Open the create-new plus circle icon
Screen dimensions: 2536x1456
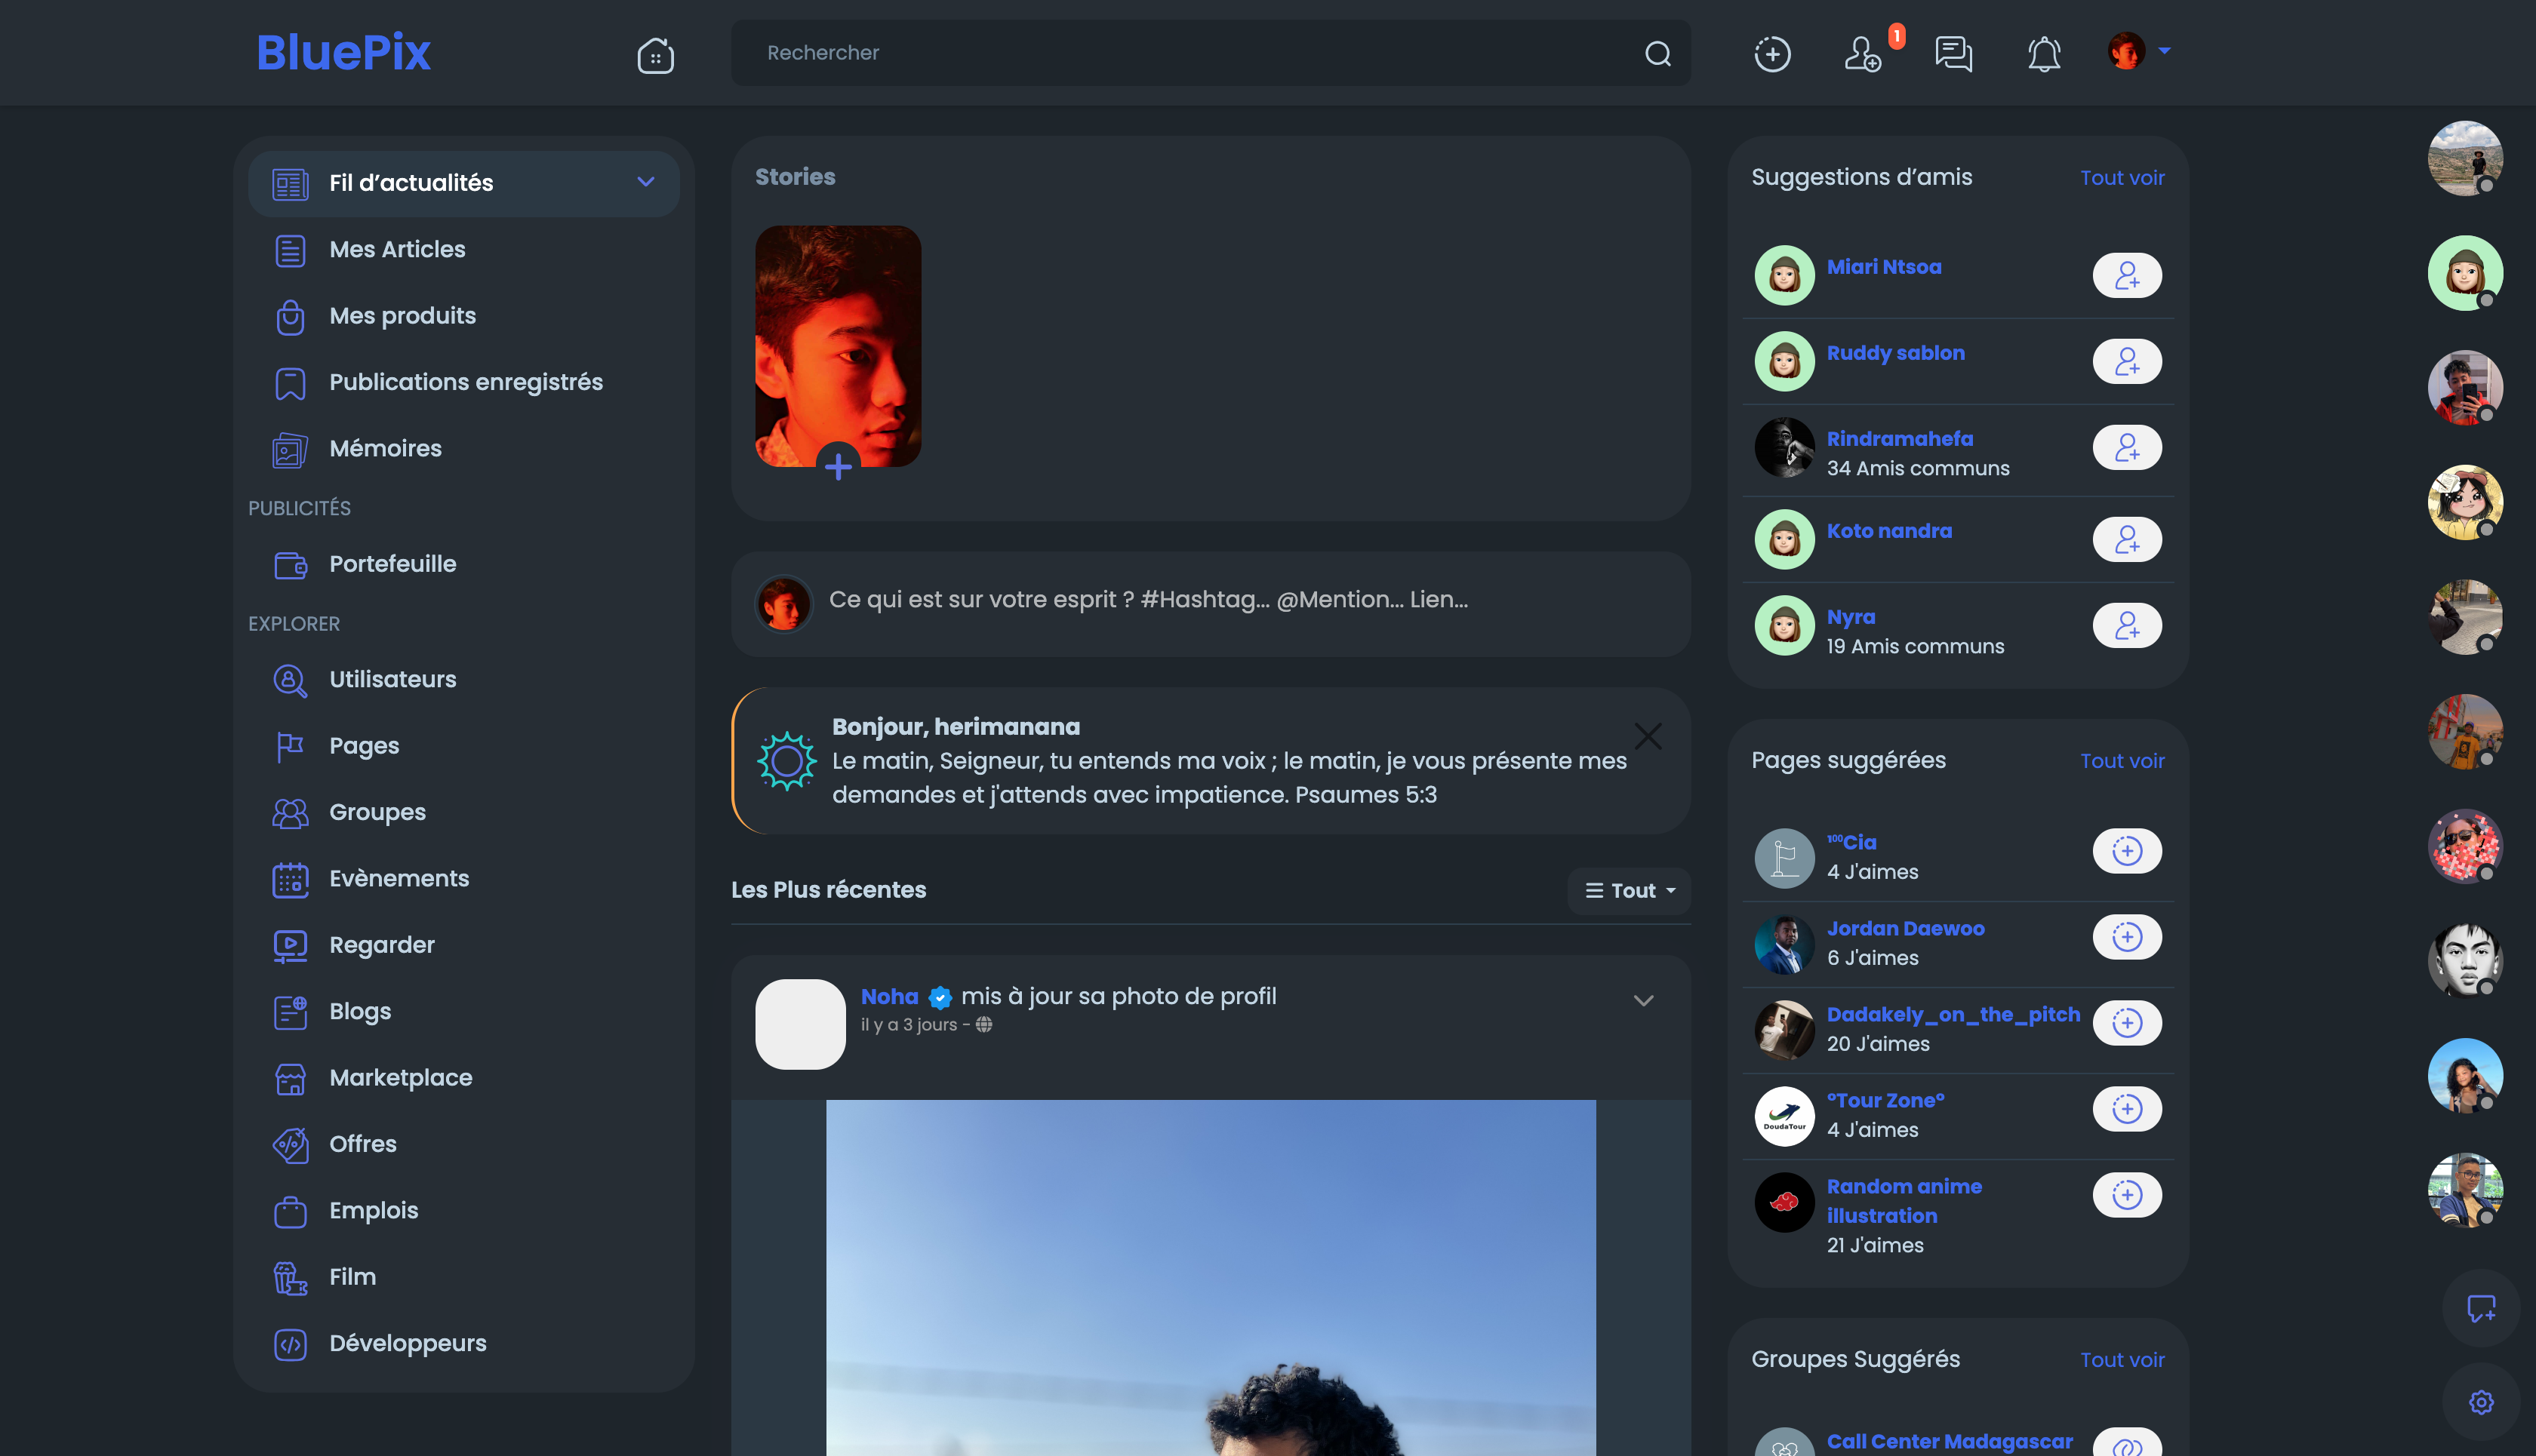pyautogui.click(x=1771, y=53)
